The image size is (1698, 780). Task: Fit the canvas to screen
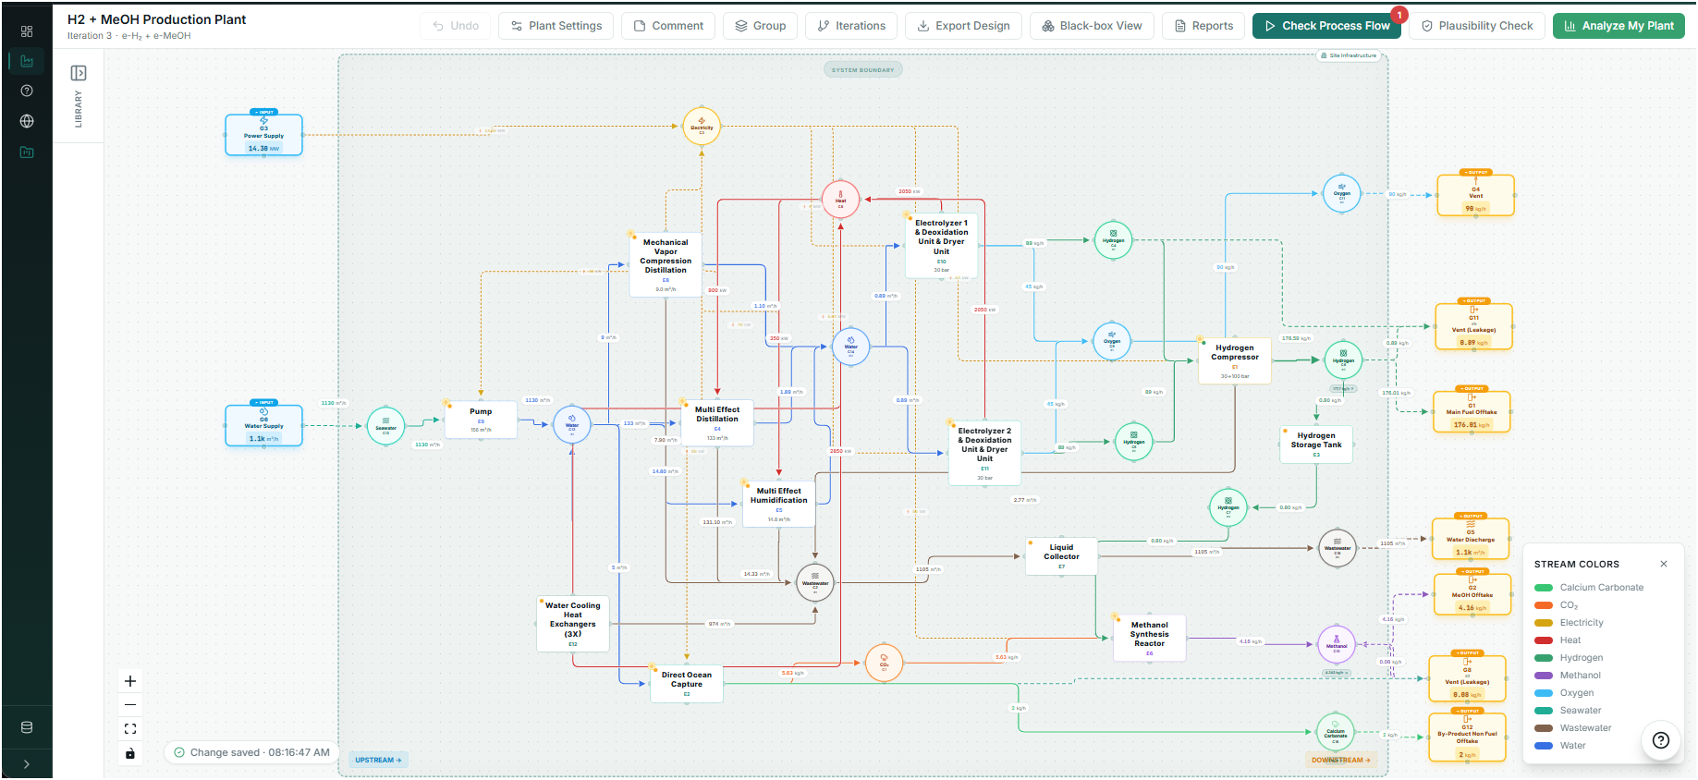130,729
